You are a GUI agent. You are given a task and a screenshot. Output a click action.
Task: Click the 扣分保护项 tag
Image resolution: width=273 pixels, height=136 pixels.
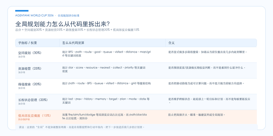(24, 120)
